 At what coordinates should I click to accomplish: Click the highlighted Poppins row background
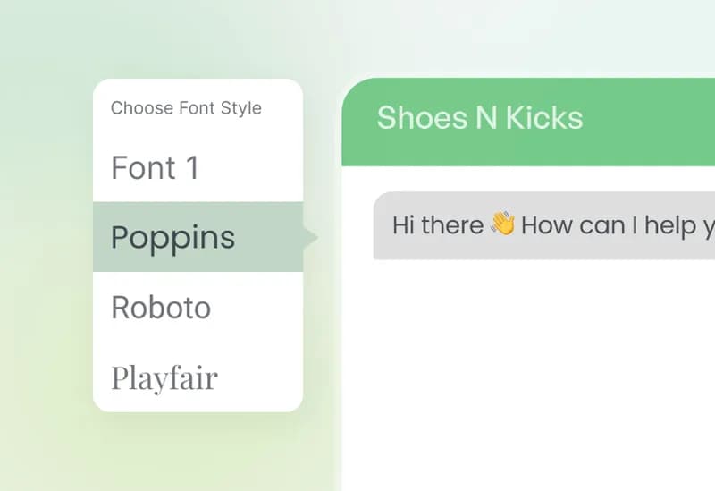click(x=198, y=237)
